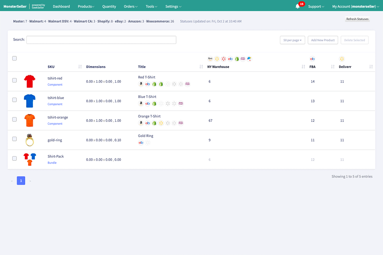Open the Settings dropdown
The width and height of the screenshot is (383, 255).
[x=173, y=7]
